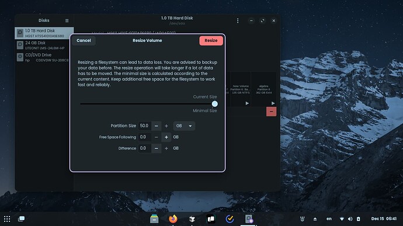Increase Free Space Following with plus button

click(x=166, y=137)
